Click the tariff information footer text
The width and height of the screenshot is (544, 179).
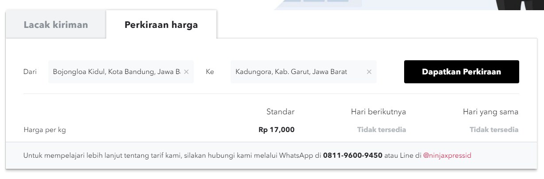pos(248,156)
